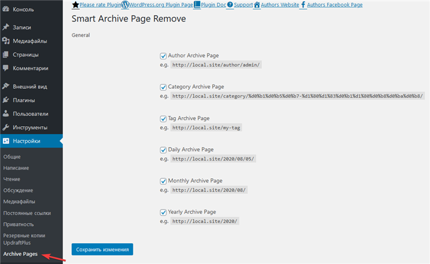Open Authors Facebook Page link
Viewport: 430px width, 264px height.
click(x=335, y=5)
